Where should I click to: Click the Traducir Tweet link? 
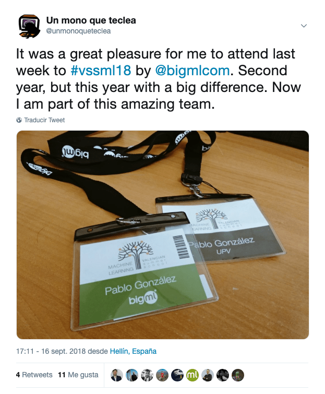(x=44, y=120)
